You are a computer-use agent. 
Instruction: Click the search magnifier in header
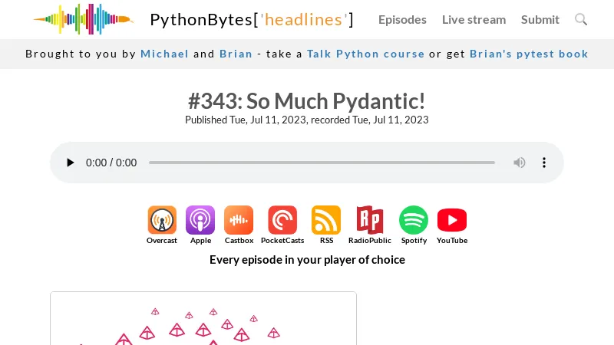pyautogui.click(x=581, y=19)
